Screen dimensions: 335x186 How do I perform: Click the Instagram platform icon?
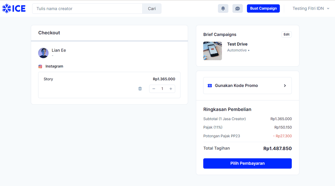(40, 66)
